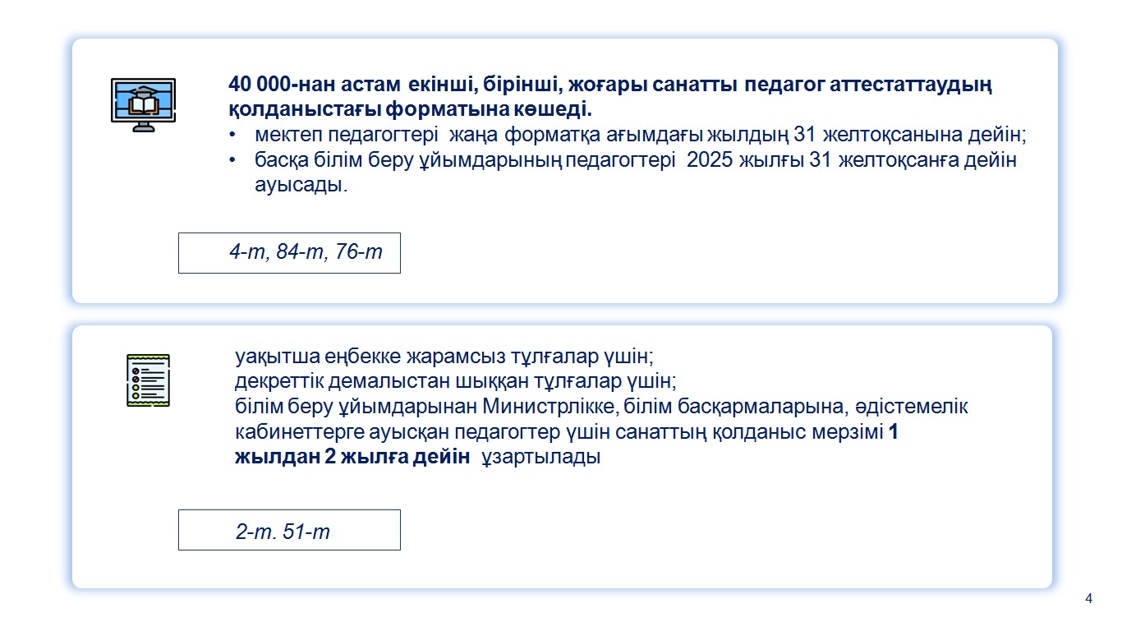Click the line уақытша еңбекке жарамсыз тұлғалар үшін

click(x=444, y=357)
